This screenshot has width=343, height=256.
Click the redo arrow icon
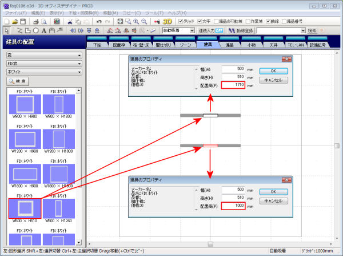click(107, 21)
